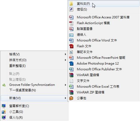140x121 pixels.
Task: Choose 筆記本文件 from the submenu
Action: click(104, 52)
